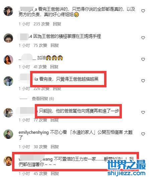Image resolution: width=149 pixels, height=178 pixels.
Task: Open avatar of the last commenter ending in wang
Action: click(8, 161)
